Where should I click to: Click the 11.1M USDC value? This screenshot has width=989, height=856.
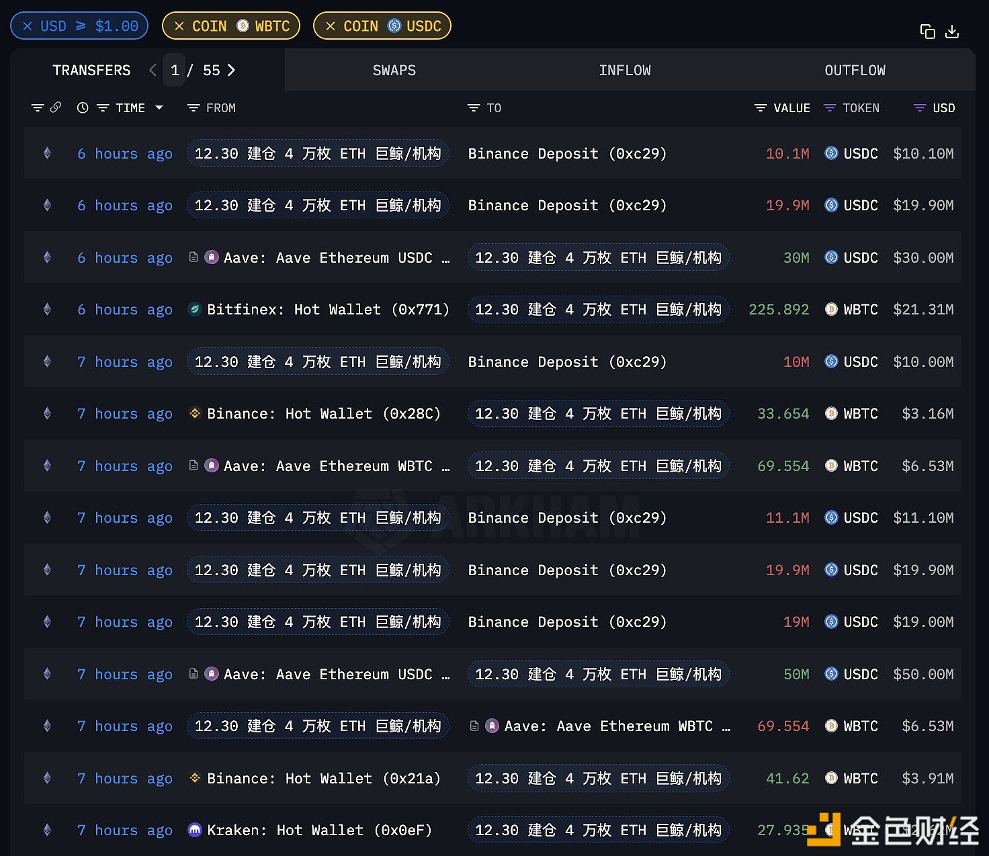coord(787,518)
